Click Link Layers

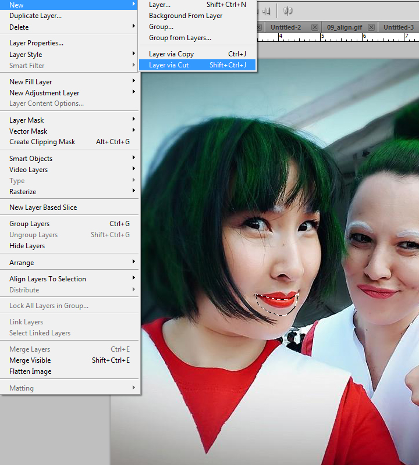pyautogui.click(x=69, y=322)
